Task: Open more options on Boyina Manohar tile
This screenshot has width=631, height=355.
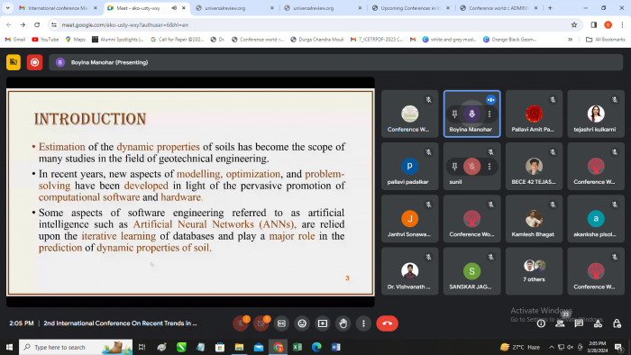Action: click(489, 114)
